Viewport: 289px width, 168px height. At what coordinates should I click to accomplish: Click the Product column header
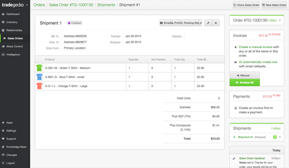[50, 60]
